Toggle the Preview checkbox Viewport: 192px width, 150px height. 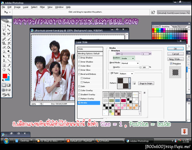171,64
